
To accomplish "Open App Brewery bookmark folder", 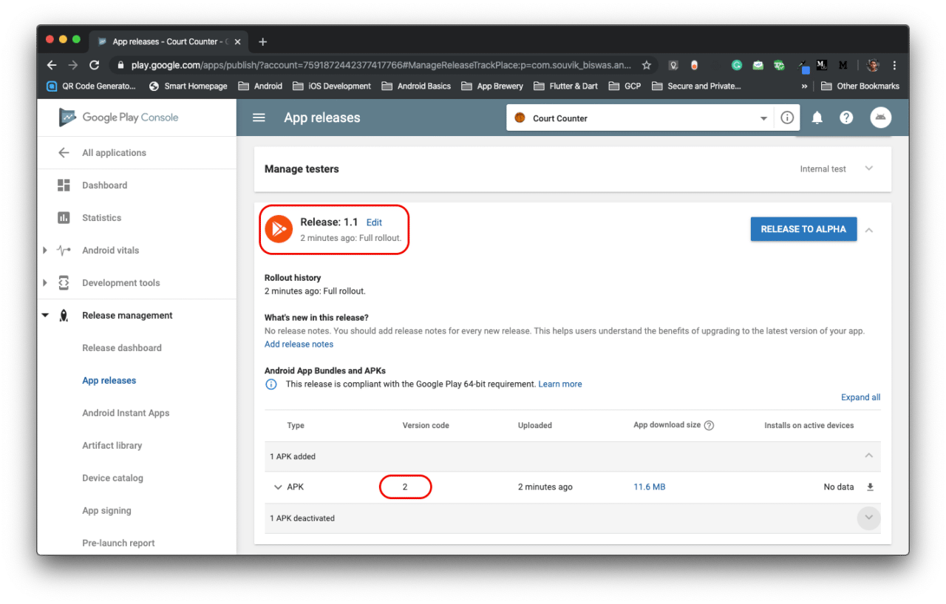I will coord(492,86).
